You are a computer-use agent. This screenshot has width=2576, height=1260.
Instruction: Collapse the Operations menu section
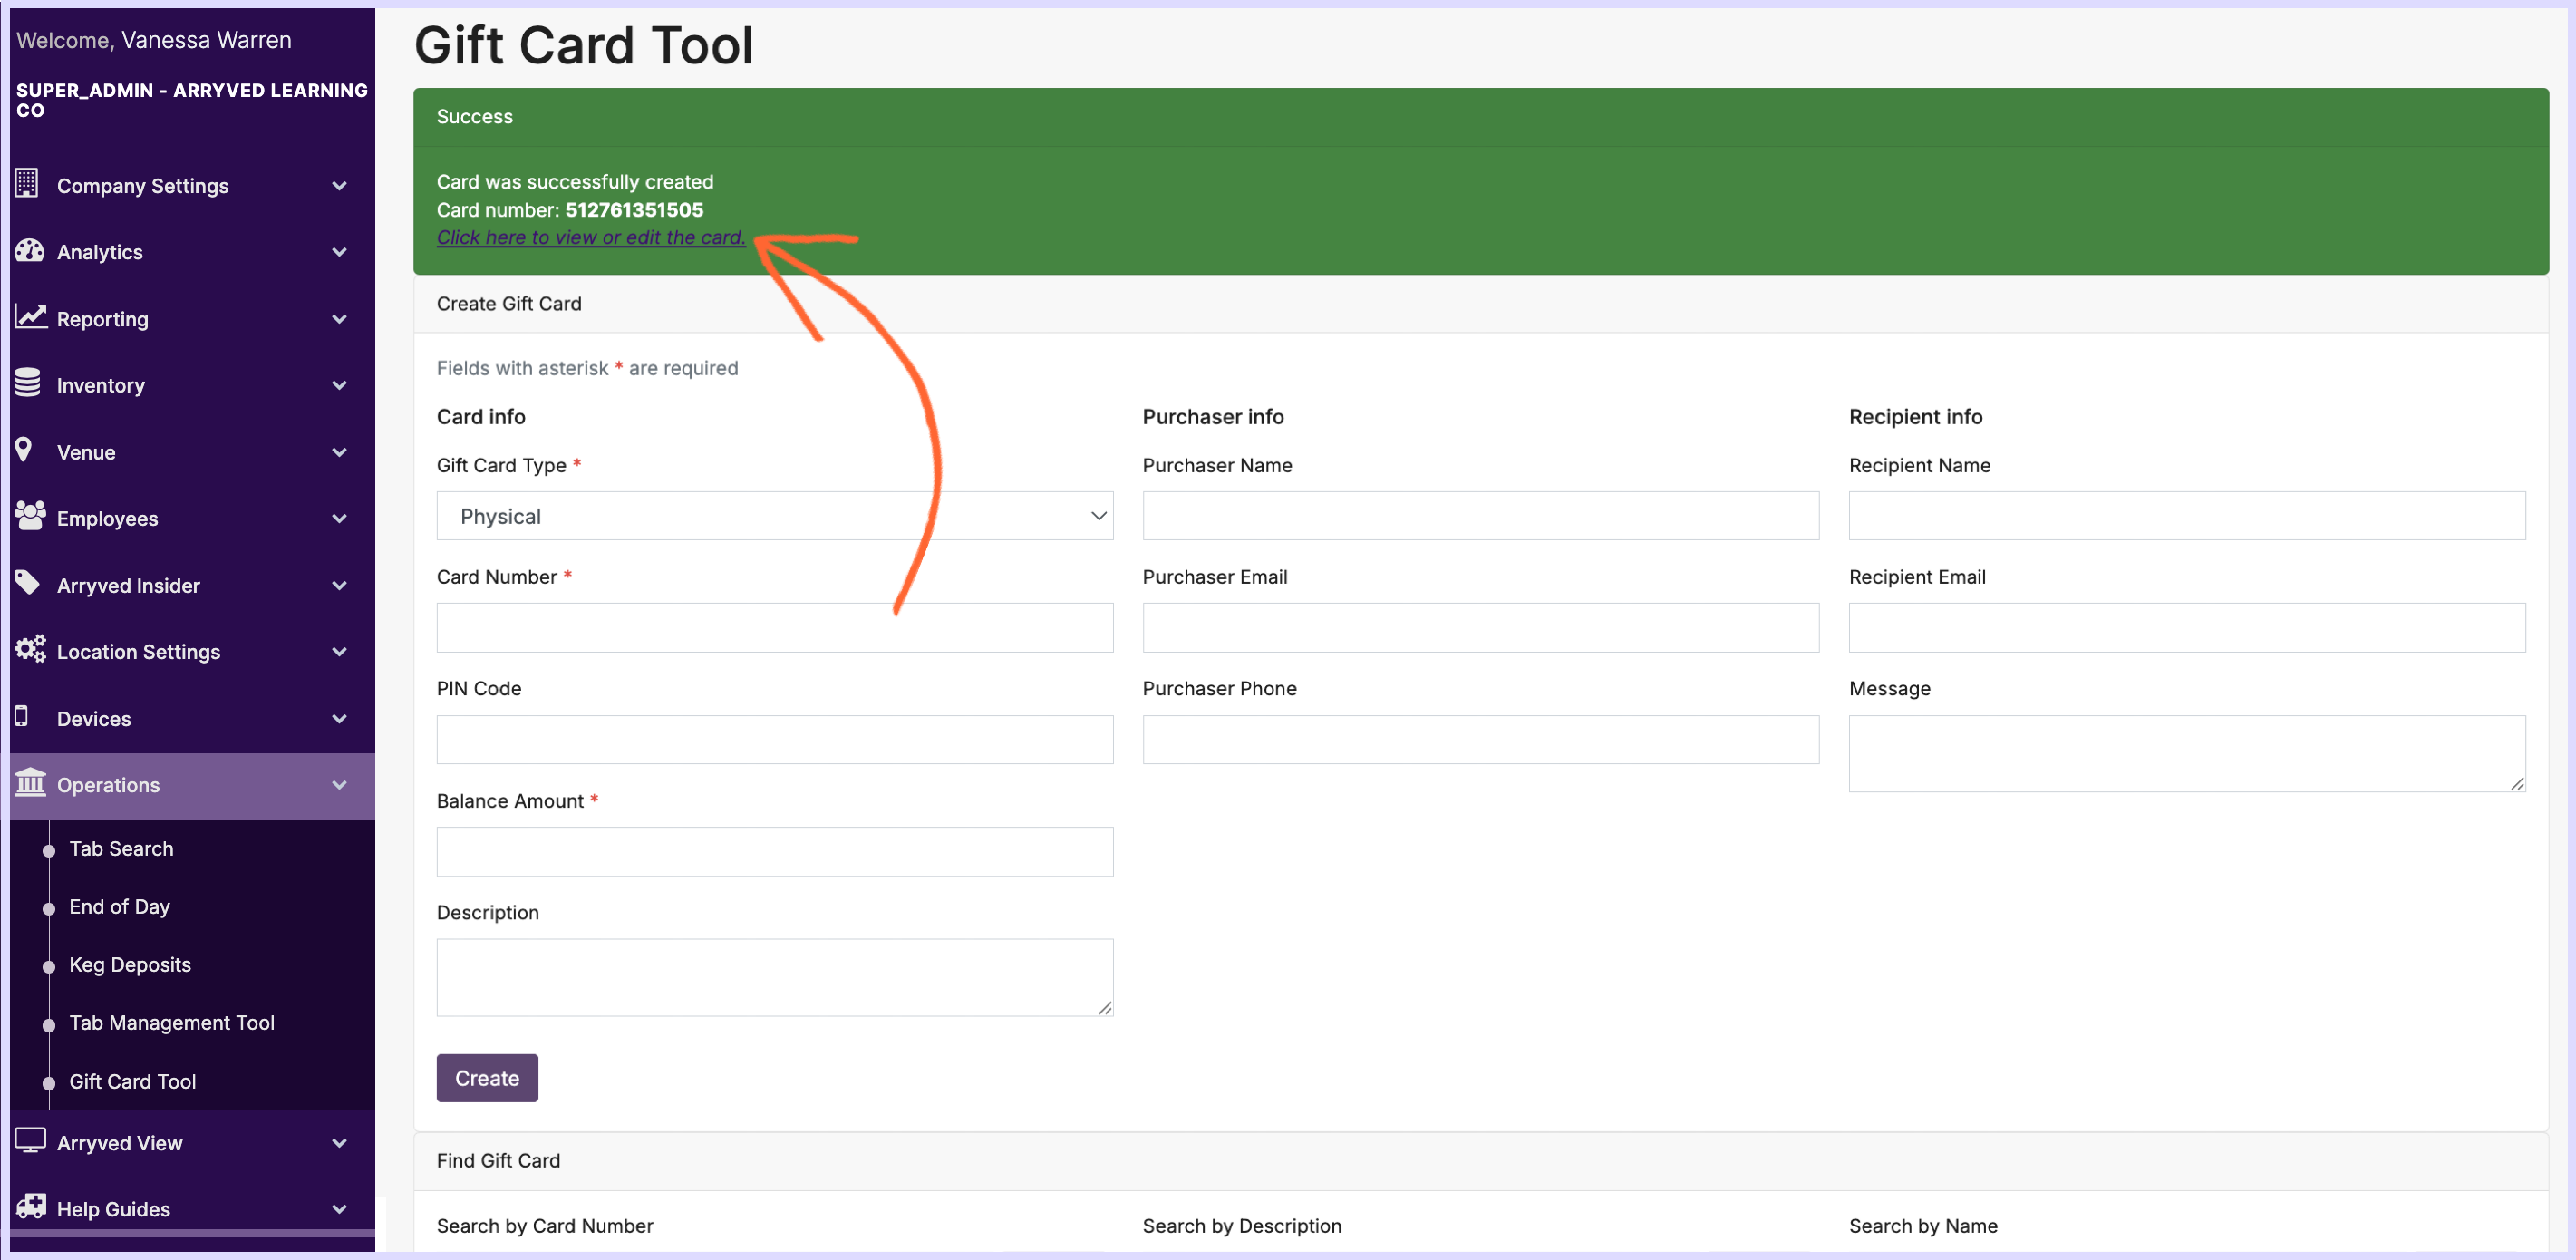[339, 785]
